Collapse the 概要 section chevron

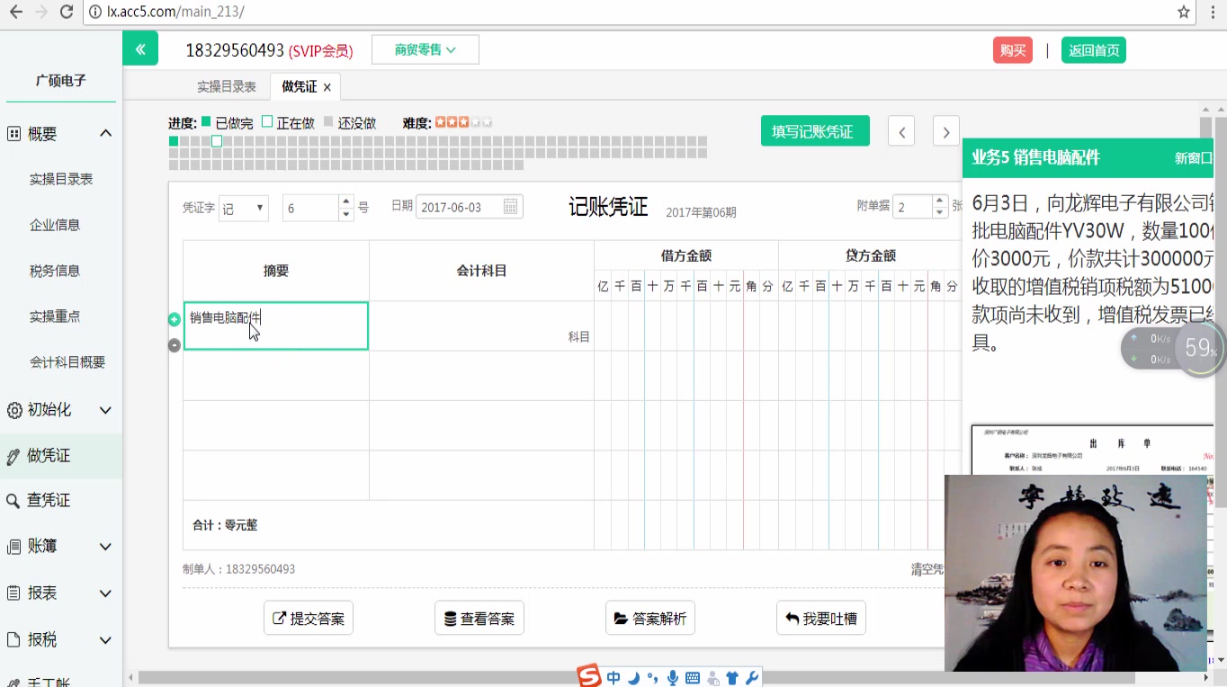105,132
